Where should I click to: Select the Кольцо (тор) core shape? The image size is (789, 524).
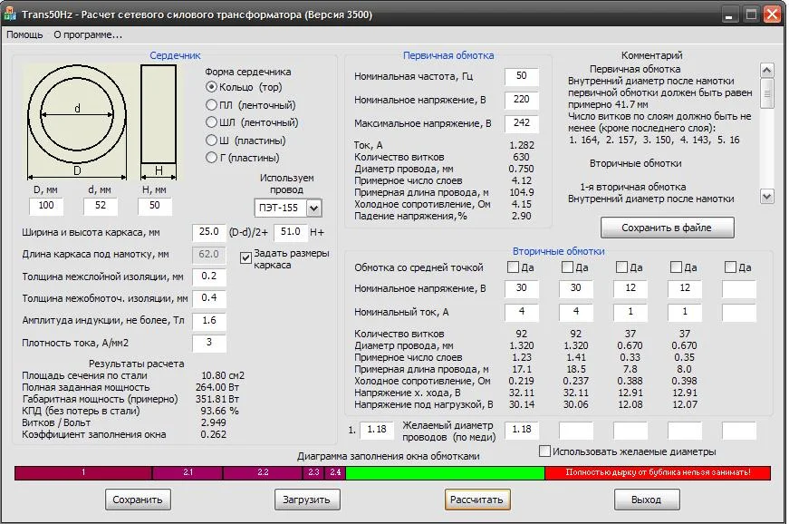[212, 87]
